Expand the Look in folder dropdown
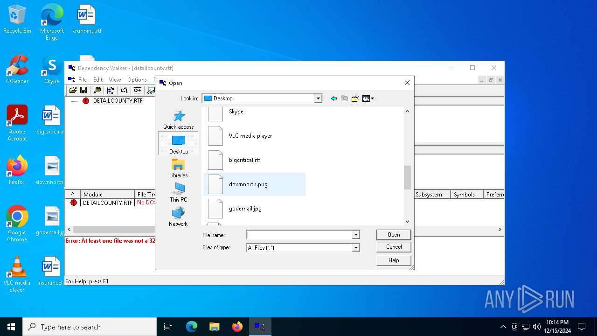This screenshot has height=336, width=597. pos(318,98)
